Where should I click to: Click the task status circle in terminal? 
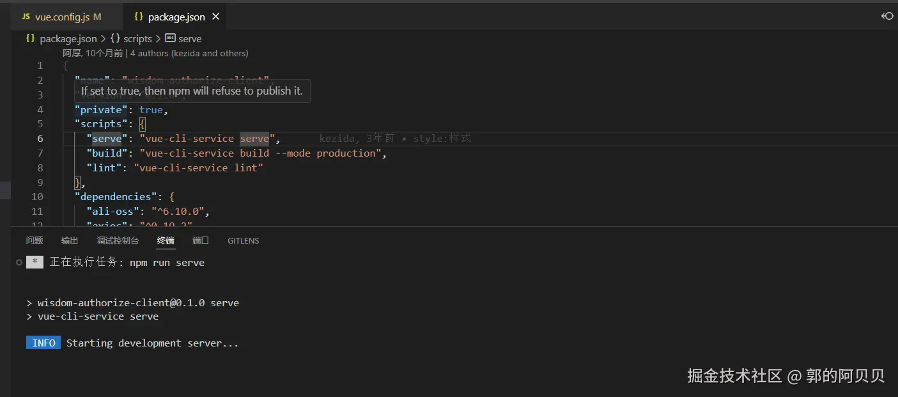click(19, 263)
